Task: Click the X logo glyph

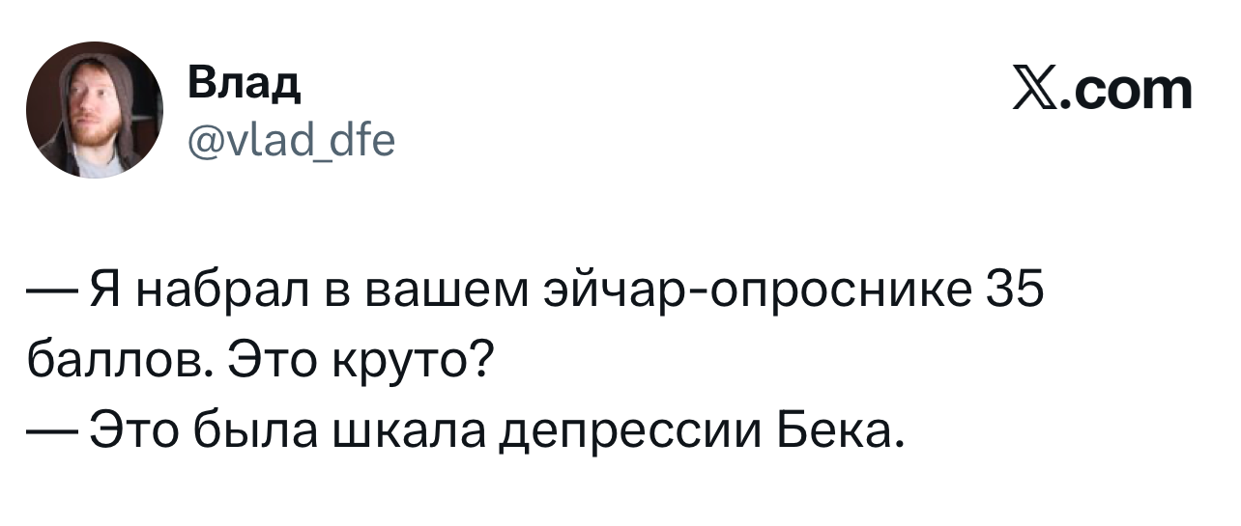Action: click(x=1028, y=94)
